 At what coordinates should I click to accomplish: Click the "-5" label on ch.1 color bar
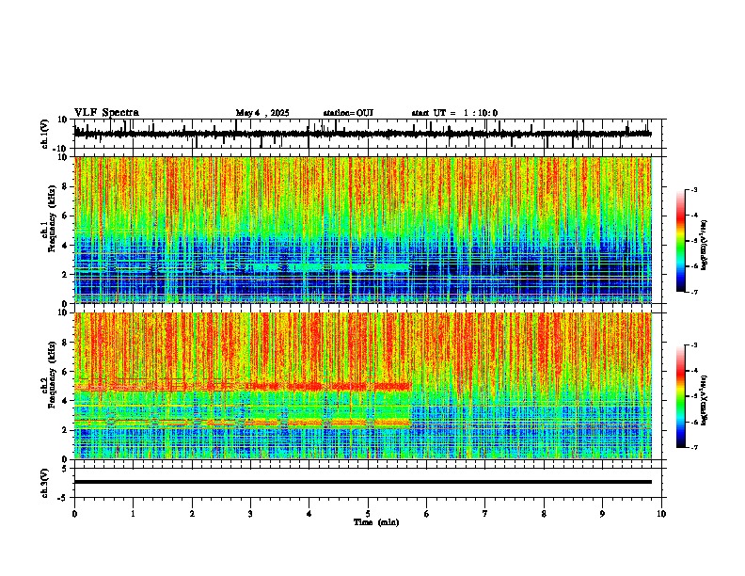(694, 241)
